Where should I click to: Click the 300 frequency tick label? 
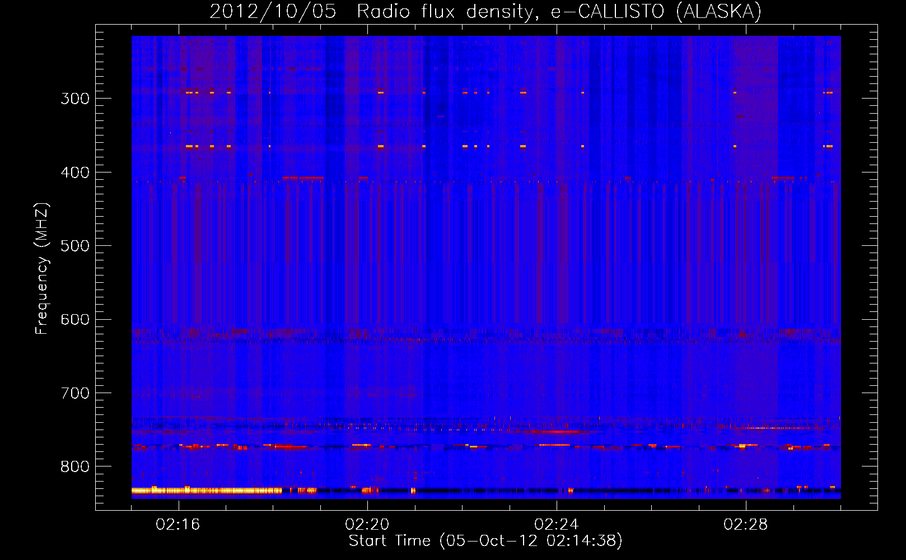pos(75,99)
